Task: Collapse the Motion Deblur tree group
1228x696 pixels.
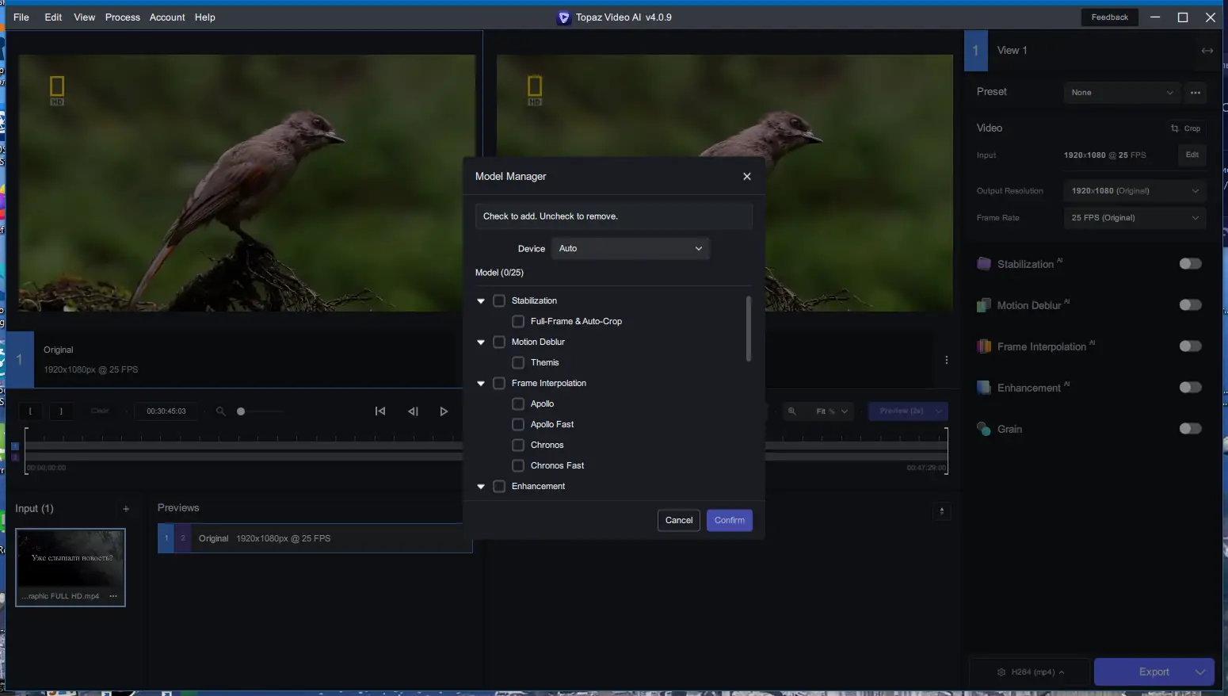Action: [x=481, y=342]
